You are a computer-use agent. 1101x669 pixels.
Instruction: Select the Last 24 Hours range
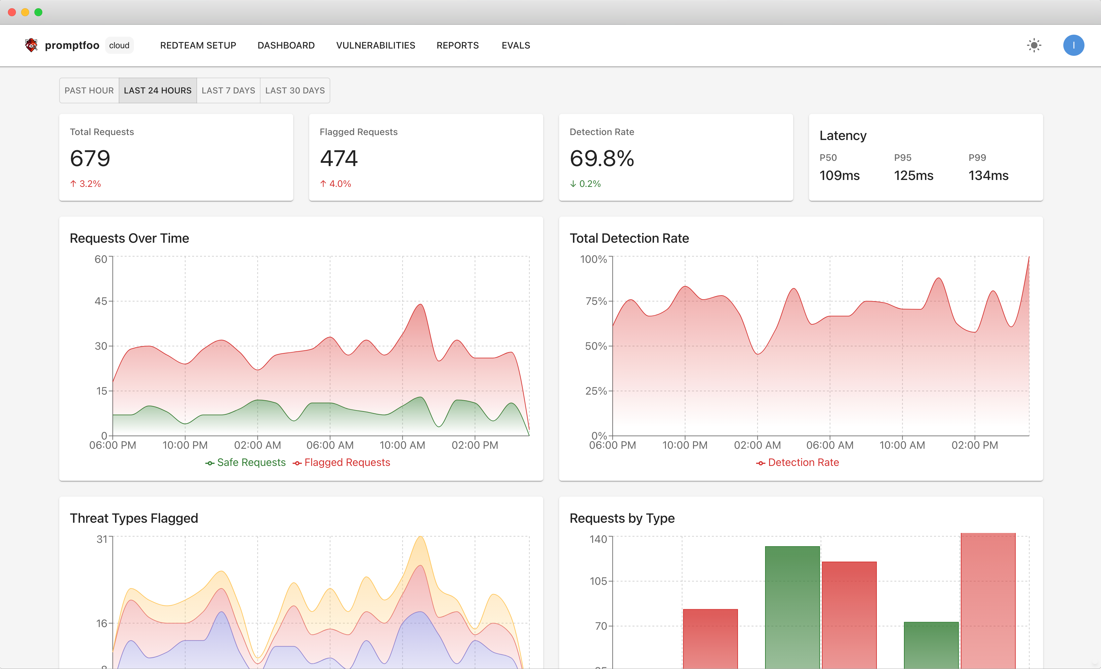point(157,90)
